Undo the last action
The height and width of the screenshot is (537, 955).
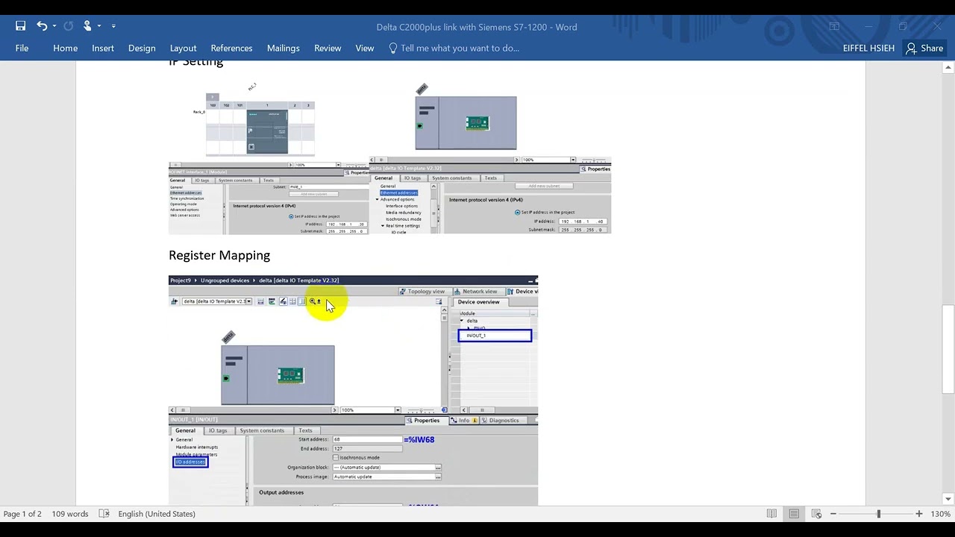point(41,26)
